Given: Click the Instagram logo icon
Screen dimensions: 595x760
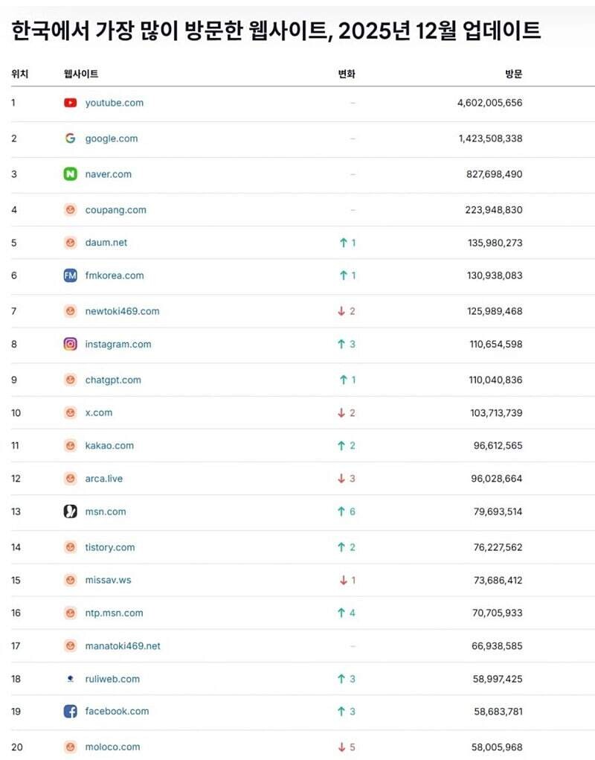Looking at the screenshot, I should click(x=70, y=344).
